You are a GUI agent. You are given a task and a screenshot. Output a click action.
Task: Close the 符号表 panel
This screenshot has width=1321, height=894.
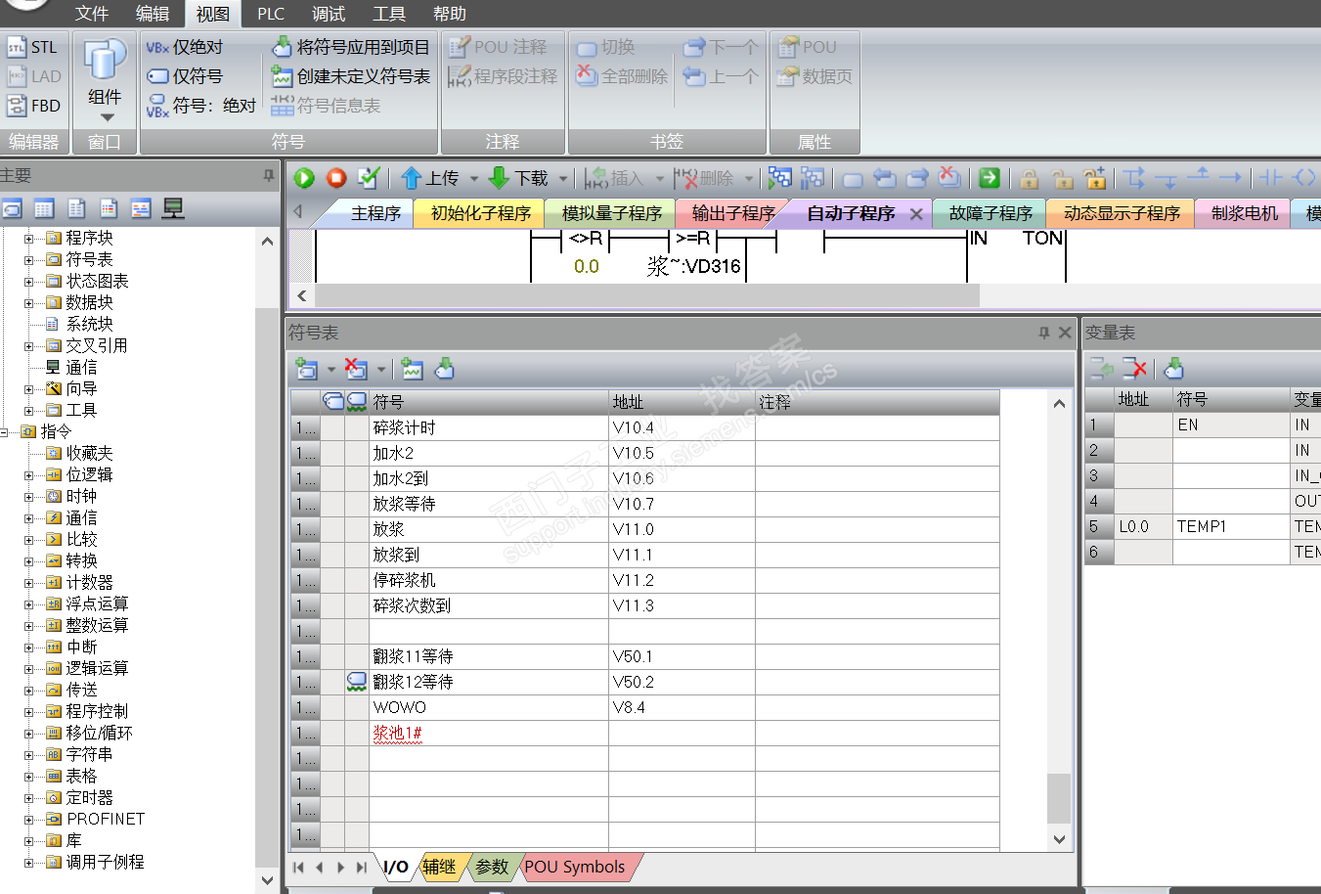pos(1065,333)
